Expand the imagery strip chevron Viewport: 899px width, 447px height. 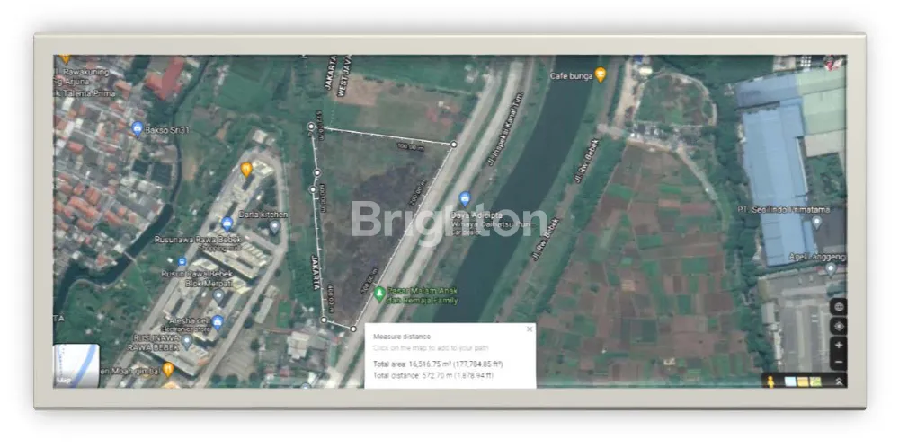coord(839,381)
